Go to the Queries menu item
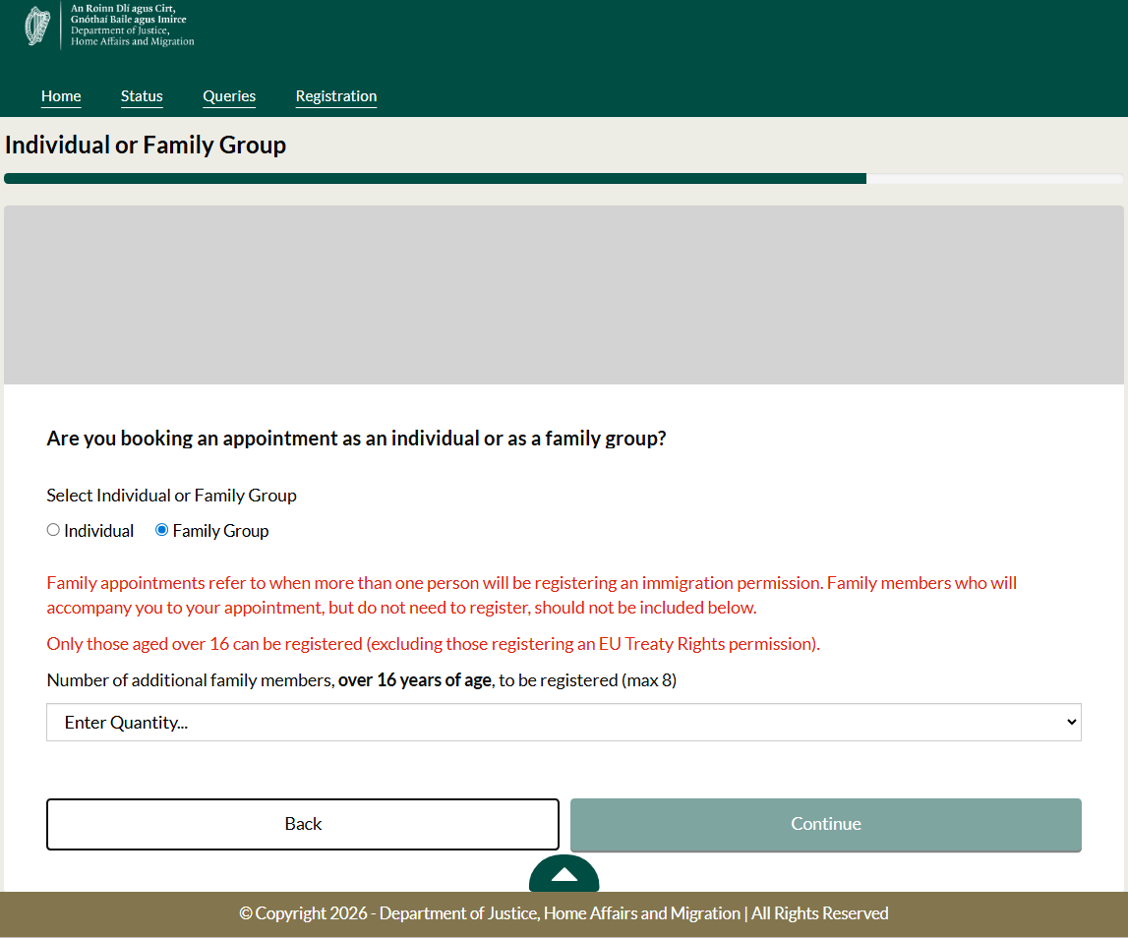This screenshot has height=938, width=1128. (x=229, y=96)
